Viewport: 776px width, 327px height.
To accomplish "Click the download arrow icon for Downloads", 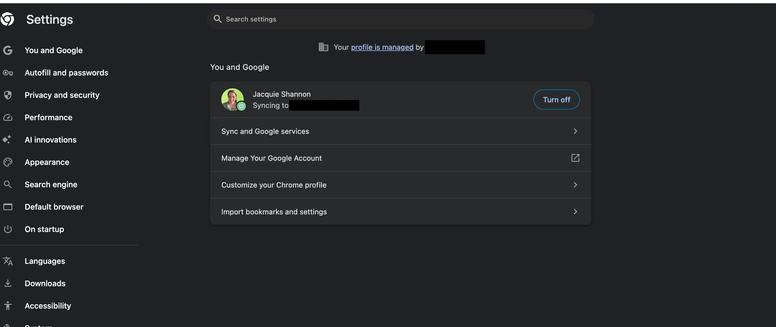I will click(x=8, y=283).
